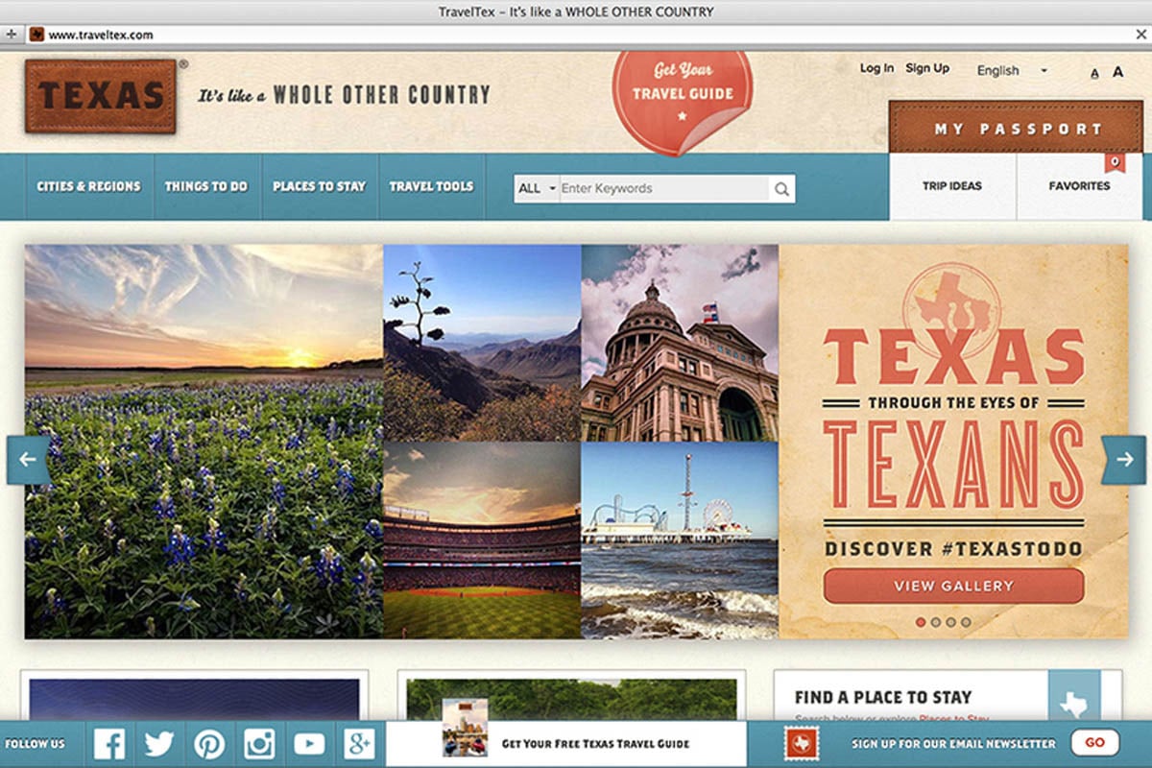Viewport: 1152px width, 768px height.
Task: Switch to Favorites tab
Action: 1079,186
